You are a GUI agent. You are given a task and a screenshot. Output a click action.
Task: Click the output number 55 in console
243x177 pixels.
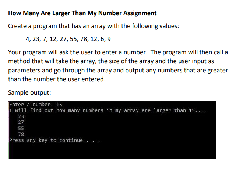(x=21, y=128)
